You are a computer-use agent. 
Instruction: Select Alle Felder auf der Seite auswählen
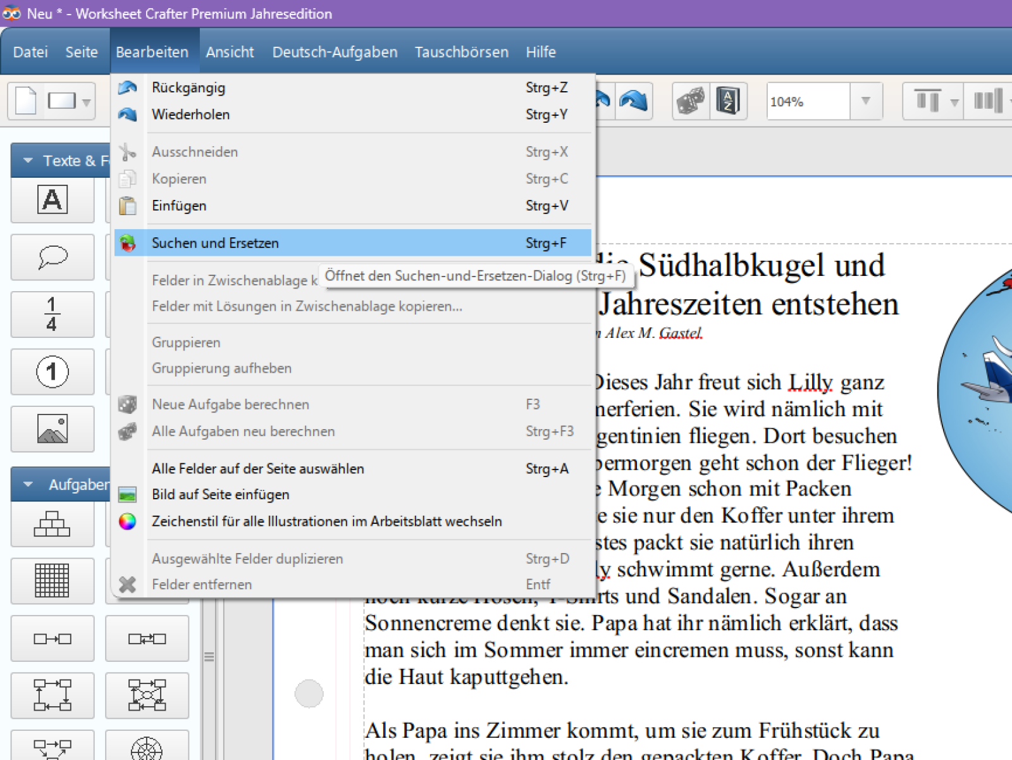[x=258, y=469]
